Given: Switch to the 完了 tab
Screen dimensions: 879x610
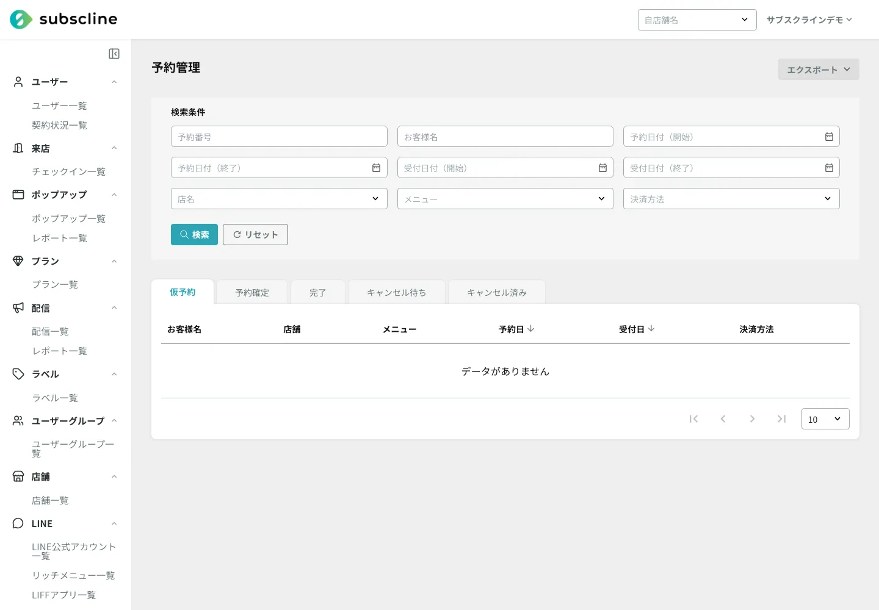Looking at the screenshot, I should click(318, 293).
